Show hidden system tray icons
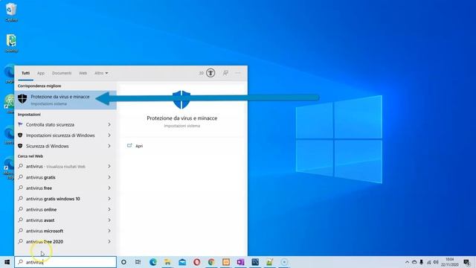 (407, 262)
